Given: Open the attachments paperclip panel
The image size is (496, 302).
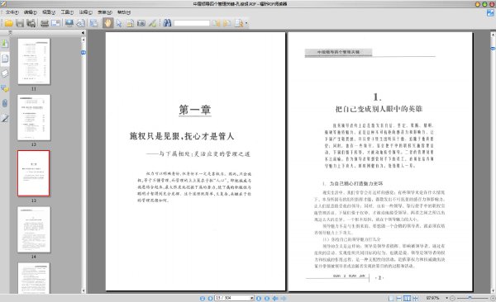Looking at the screenshot, I should [5, 103].
